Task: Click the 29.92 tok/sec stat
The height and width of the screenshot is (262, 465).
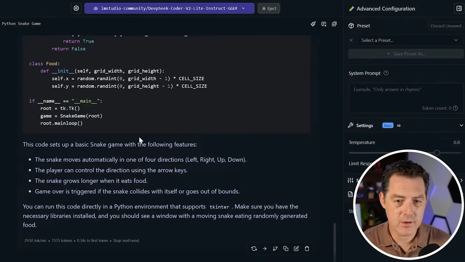Action: 35,240
